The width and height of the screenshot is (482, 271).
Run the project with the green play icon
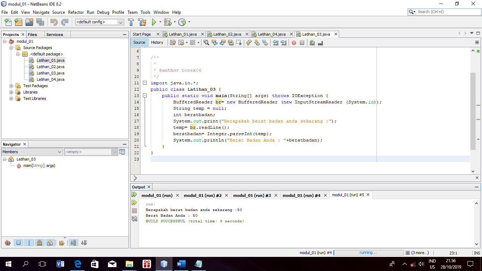tap(154, 22)
